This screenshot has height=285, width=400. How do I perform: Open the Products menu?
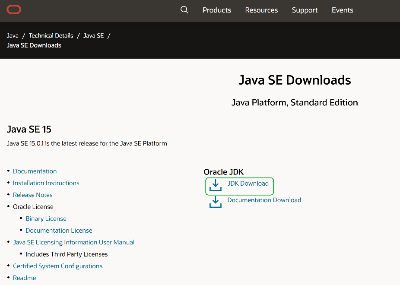tap(217, 10)
